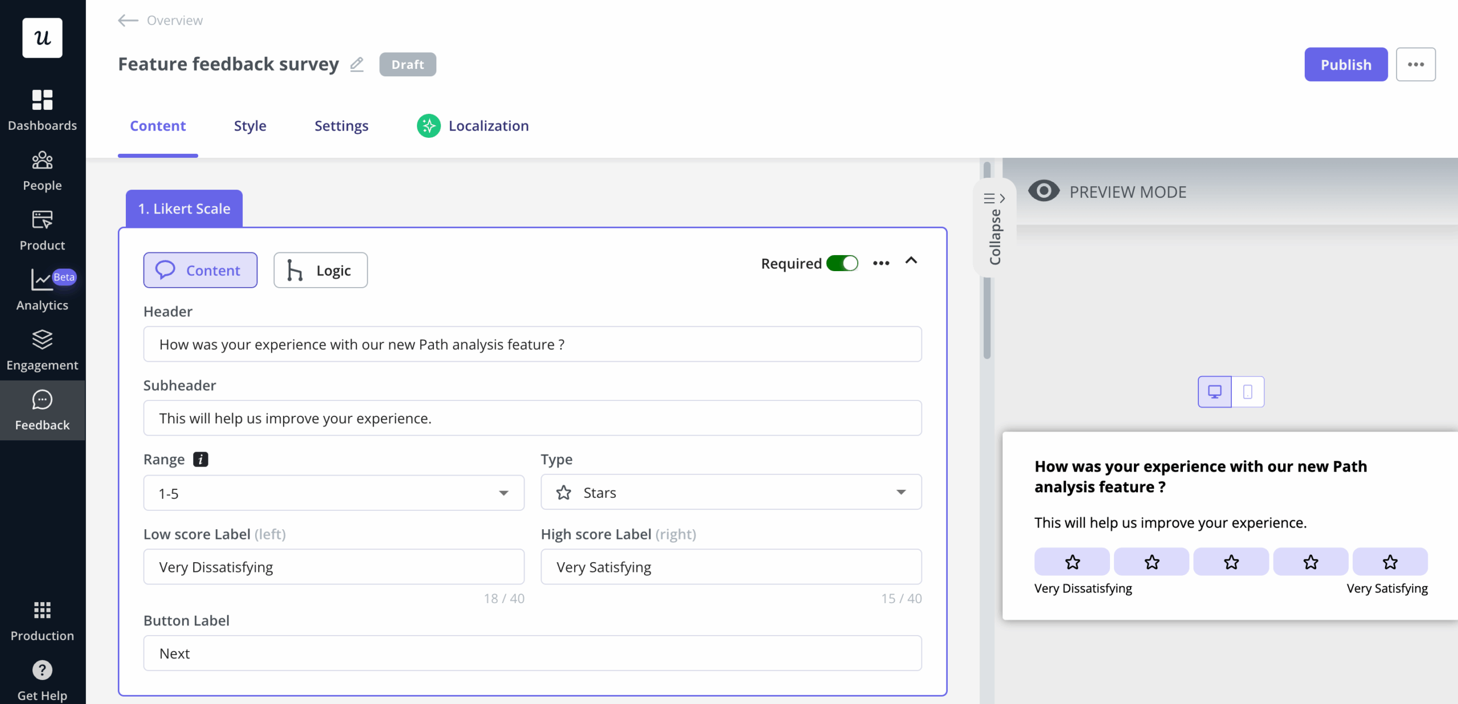Open the Engagement section
Image resolution: width=1458 pixels, height=704 pixels.
(42, 350)
